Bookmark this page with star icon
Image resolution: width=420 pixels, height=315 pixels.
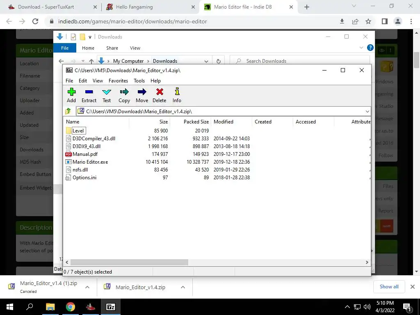point(368,21)
